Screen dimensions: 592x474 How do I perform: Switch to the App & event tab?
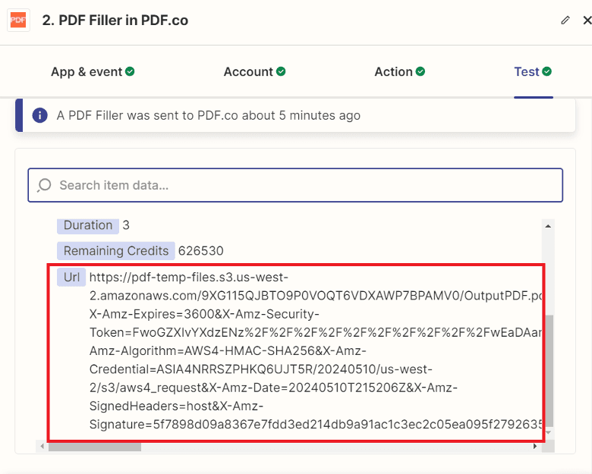point(86,72)
